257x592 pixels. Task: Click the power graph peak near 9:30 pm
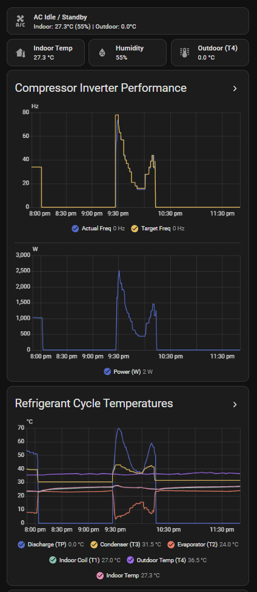pos(119,271)
